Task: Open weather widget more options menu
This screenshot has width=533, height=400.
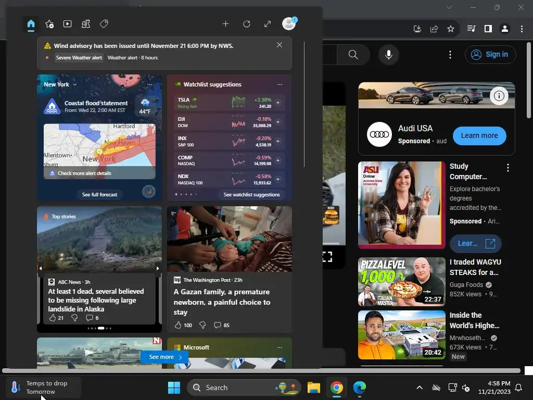Action: pyautogui.click(x=149, y=84)
